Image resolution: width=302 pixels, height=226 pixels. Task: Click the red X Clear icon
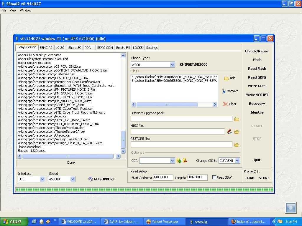coord(225,104)
